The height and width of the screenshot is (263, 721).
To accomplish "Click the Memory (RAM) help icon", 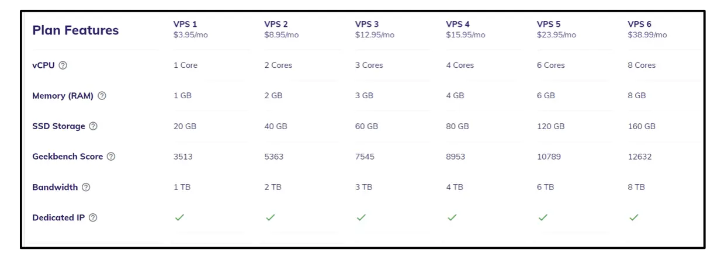I will (x=102, y=96).
